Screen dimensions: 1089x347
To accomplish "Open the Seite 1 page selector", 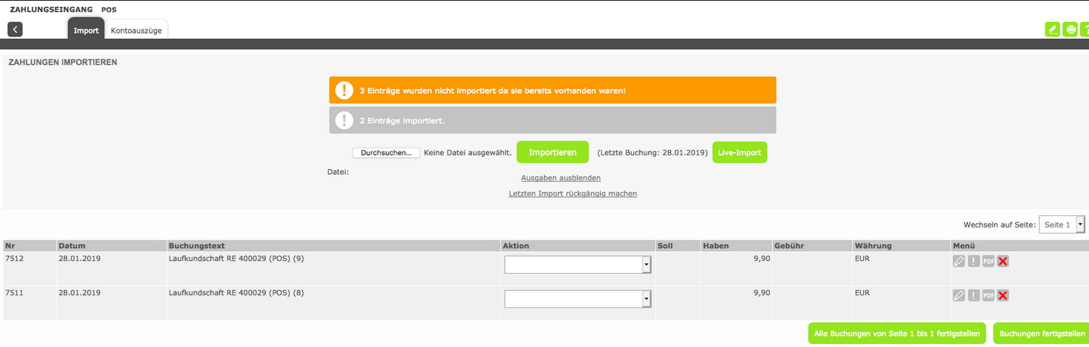I will 1062,224.
